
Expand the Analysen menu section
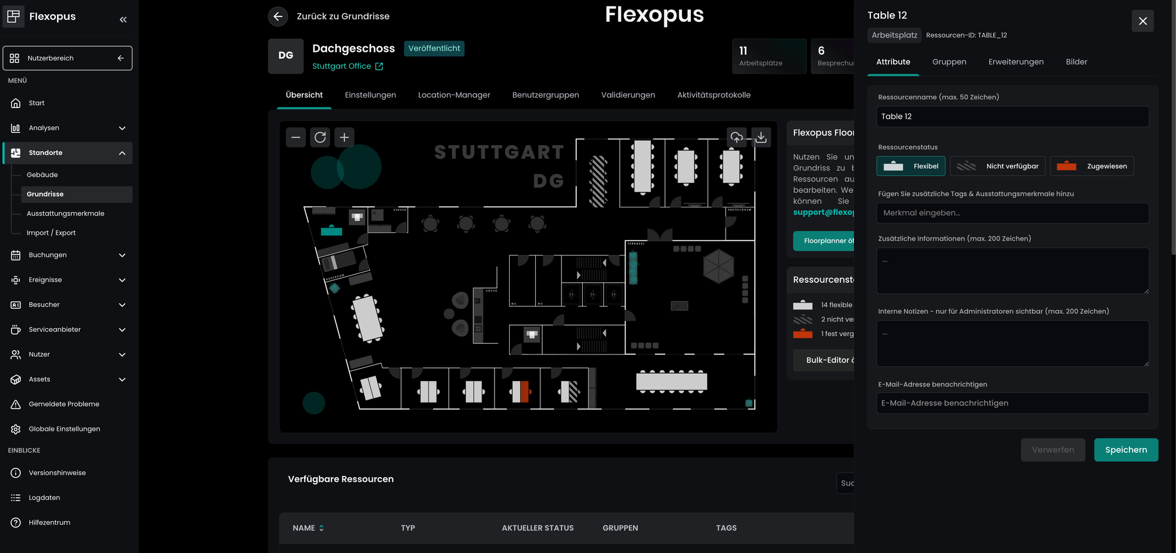click(x=122, y=128)
